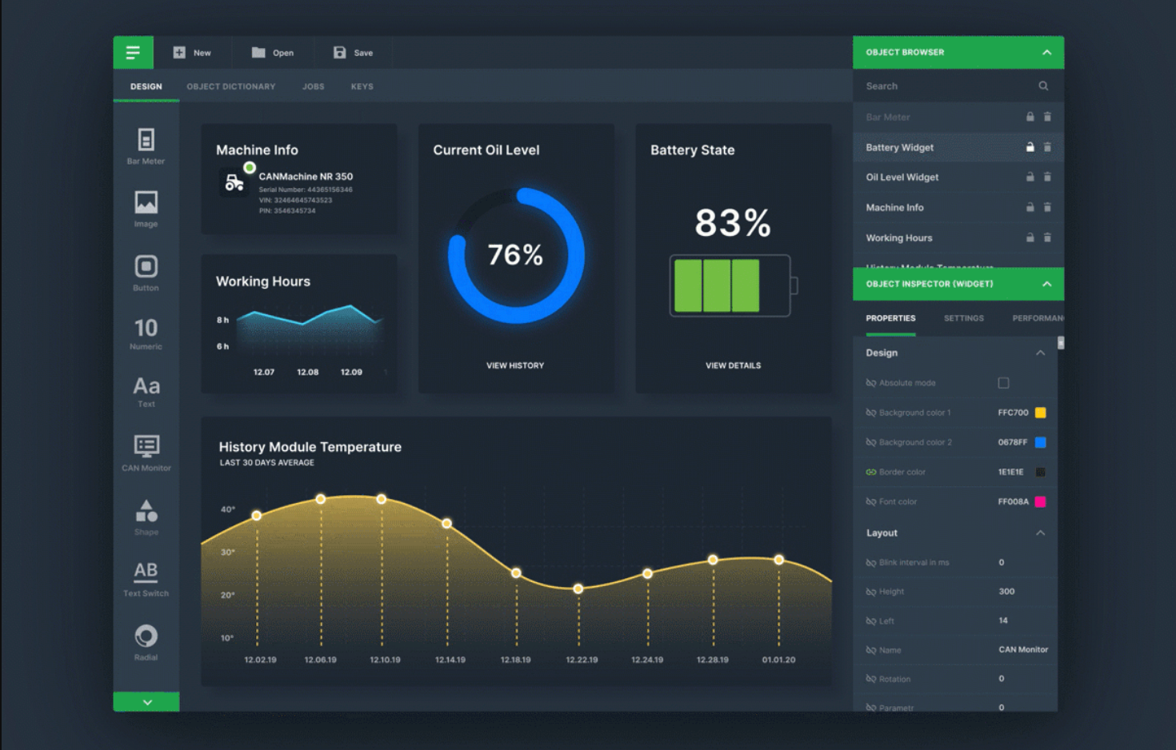Toggle link for Left property

[870, 620]
